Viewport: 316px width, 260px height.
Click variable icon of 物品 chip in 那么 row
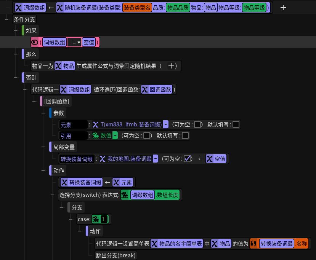point(58,66)
